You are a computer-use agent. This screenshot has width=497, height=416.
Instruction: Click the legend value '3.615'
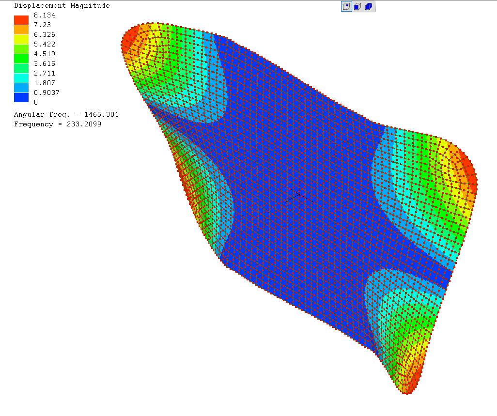pyautogui.click(x=45, y=63)
